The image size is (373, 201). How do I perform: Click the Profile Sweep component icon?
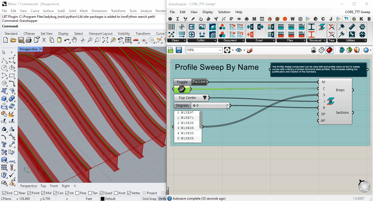(x=331, y=101)
